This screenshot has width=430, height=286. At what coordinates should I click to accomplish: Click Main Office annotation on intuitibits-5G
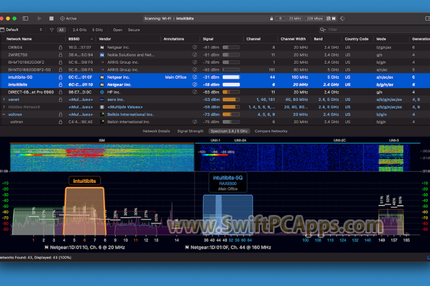click(x=176, y=77)
